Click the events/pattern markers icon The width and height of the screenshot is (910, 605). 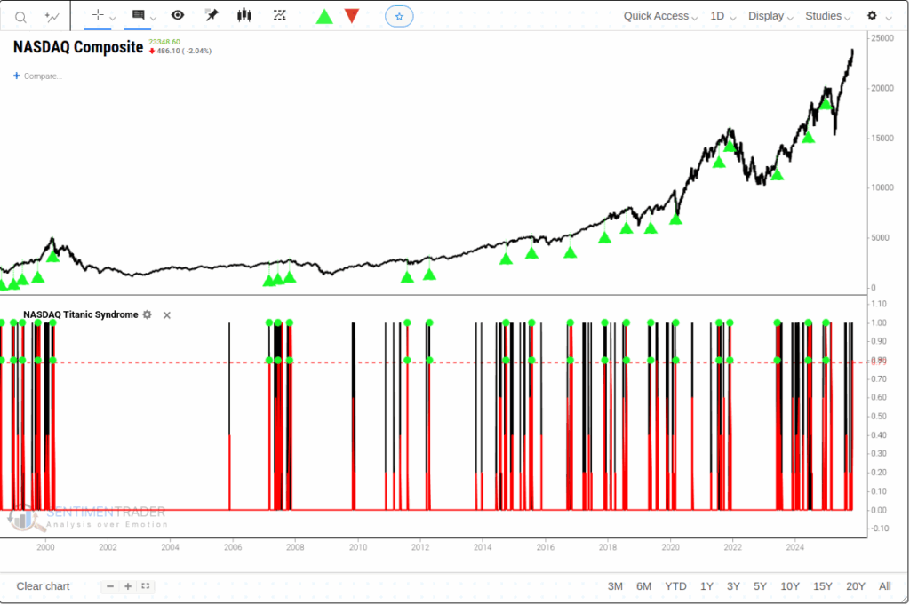(278, 15)
